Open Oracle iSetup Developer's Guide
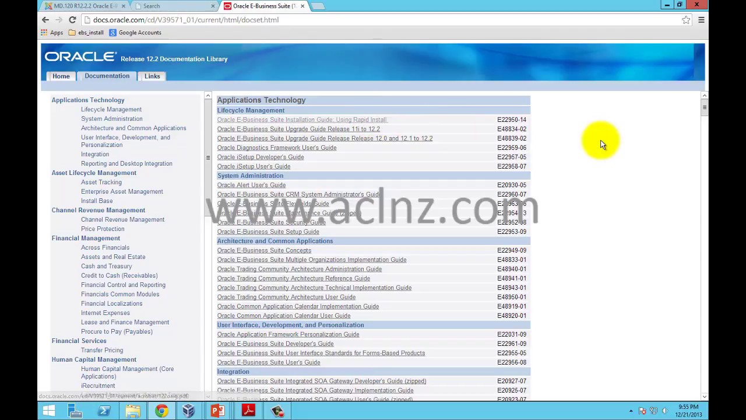Screen dimensions: 746x420 click(x=261, y=157)
